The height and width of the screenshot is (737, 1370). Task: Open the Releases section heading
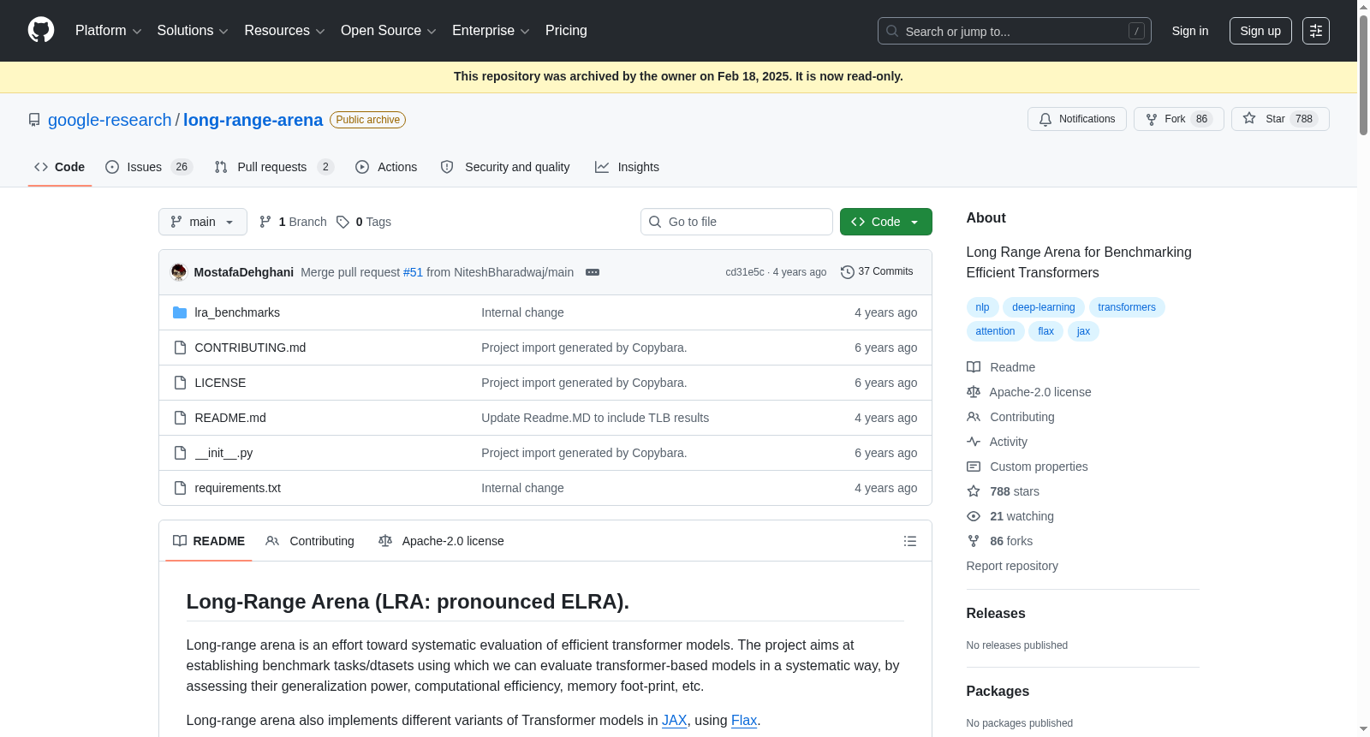pos(996,614)
